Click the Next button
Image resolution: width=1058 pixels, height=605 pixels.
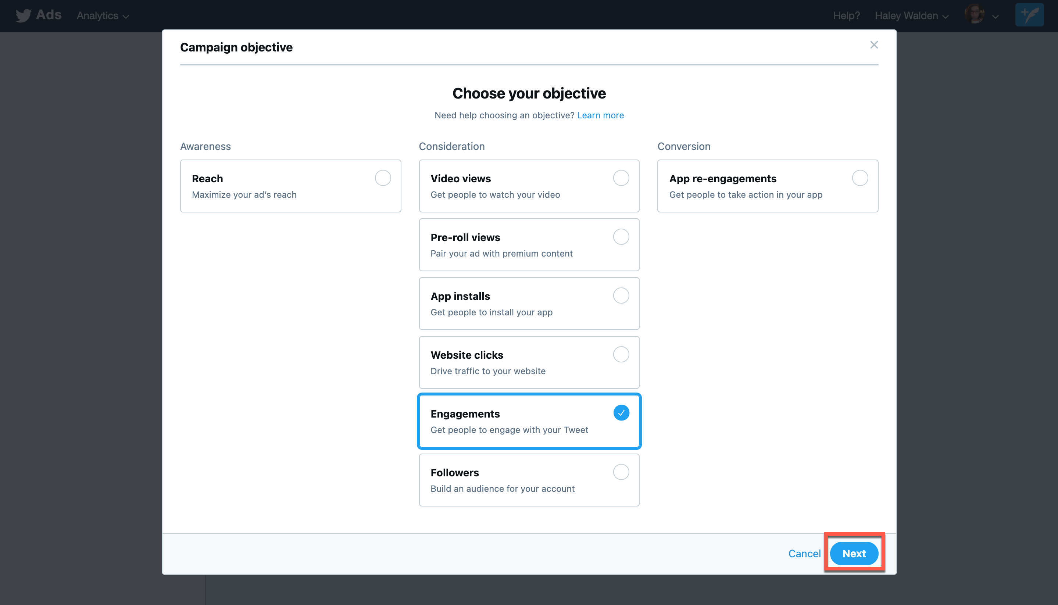[854, 554]
